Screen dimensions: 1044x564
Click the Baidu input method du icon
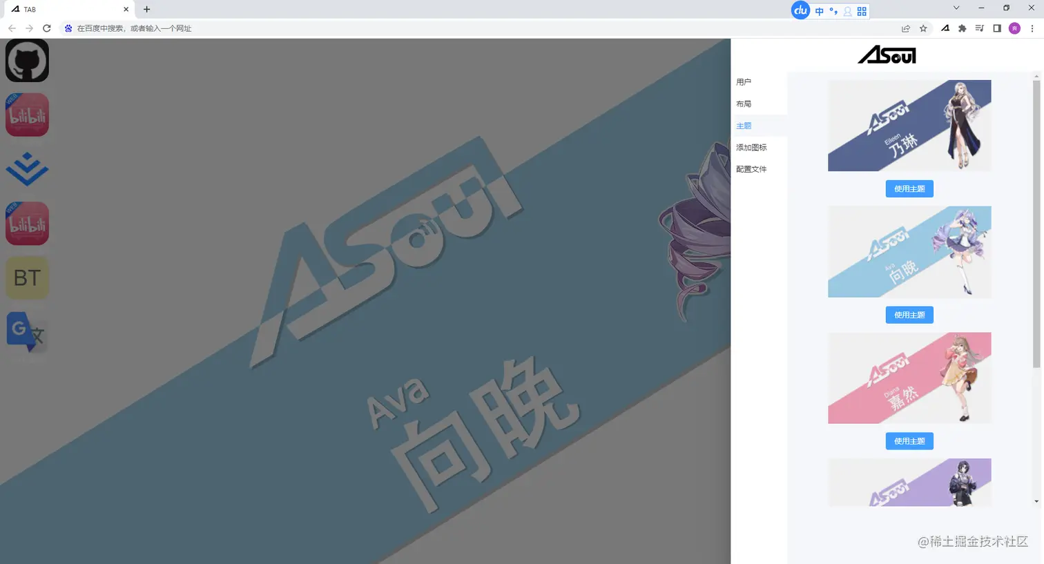coord(800,10)
